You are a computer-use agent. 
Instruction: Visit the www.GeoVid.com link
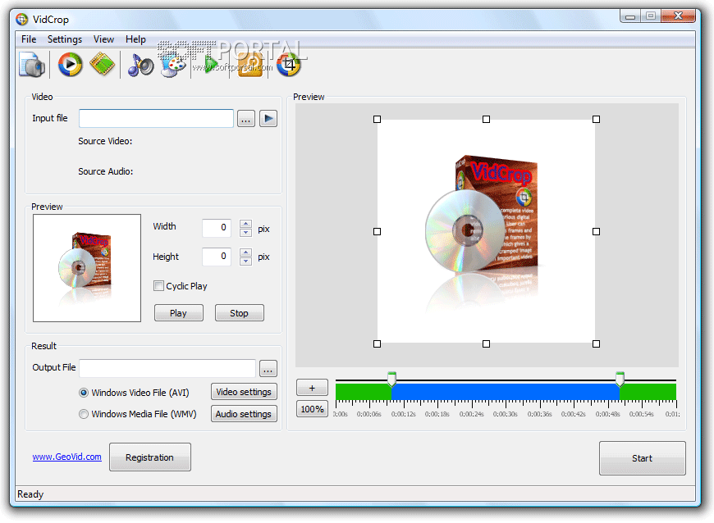coord(67,457)
